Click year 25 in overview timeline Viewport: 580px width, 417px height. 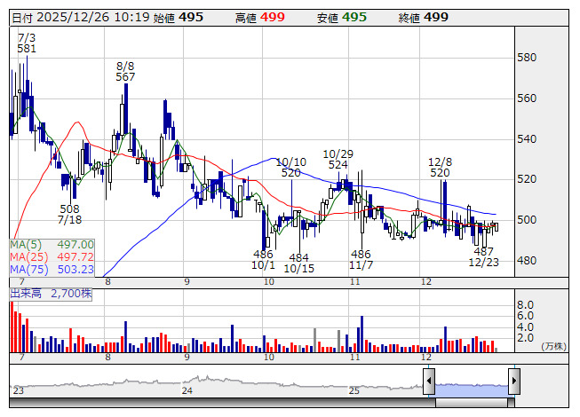coord(354,390)
